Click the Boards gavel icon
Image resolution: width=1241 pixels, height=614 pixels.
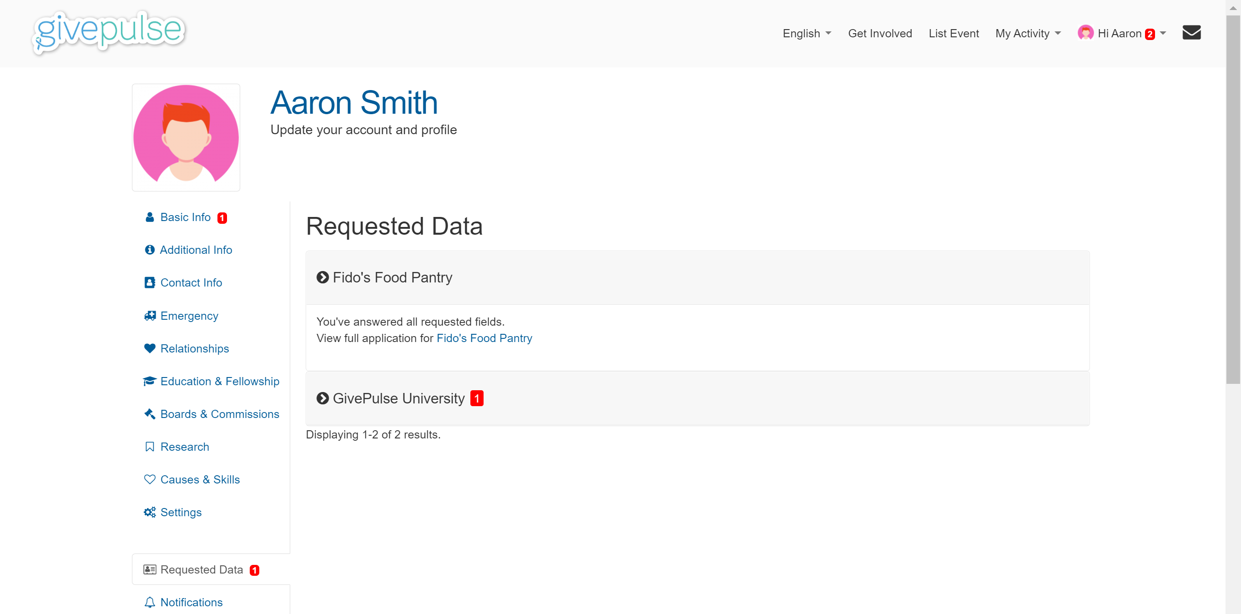[150, 414]
